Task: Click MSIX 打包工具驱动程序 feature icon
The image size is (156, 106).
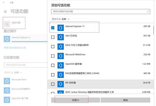Action: coord(61,47)
